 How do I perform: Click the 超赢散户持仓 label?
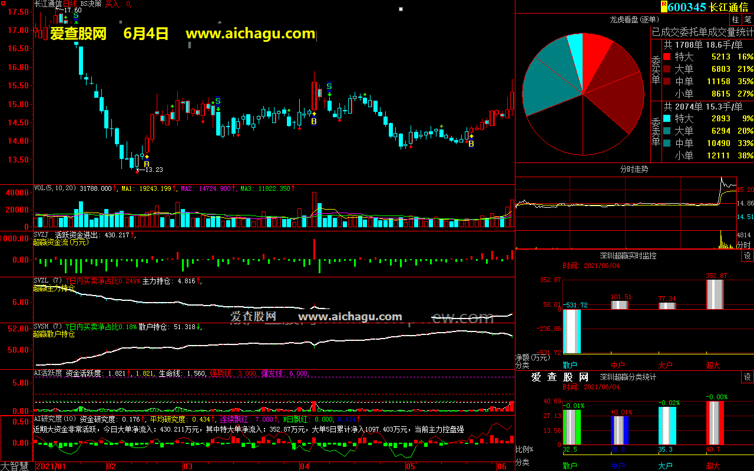tap(54, 334)
